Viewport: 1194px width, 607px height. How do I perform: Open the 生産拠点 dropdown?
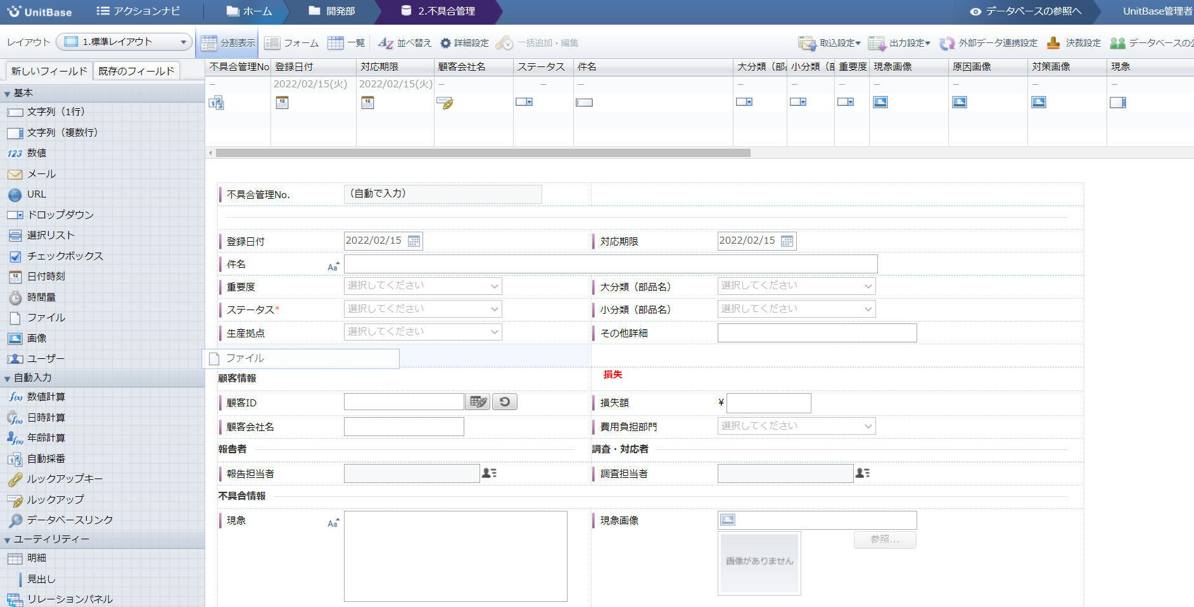pos(423,332)
